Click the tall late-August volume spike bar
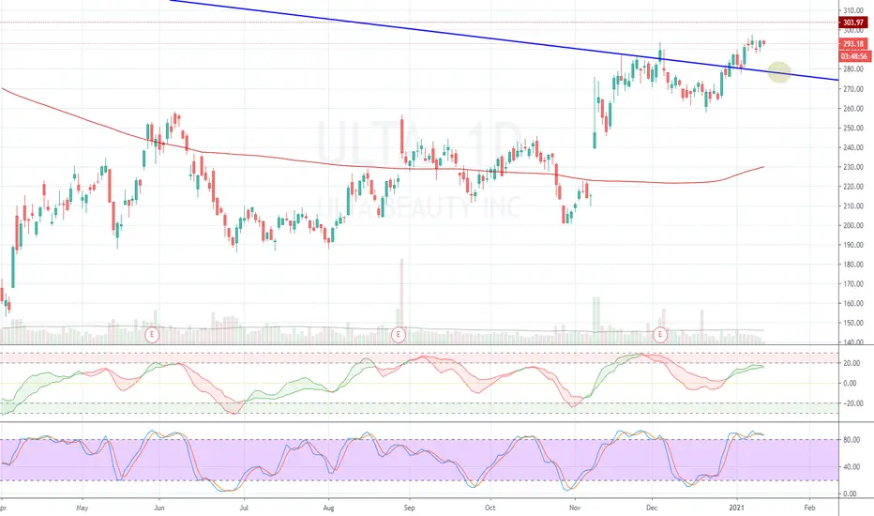Image resolution: width=874 pixels, height=516 pixels. pyautogui.click(x=401, y=300)
